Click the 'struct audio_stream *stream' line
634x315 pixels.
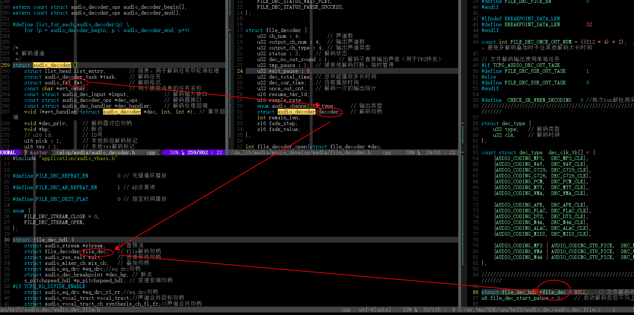pos(65,246)
